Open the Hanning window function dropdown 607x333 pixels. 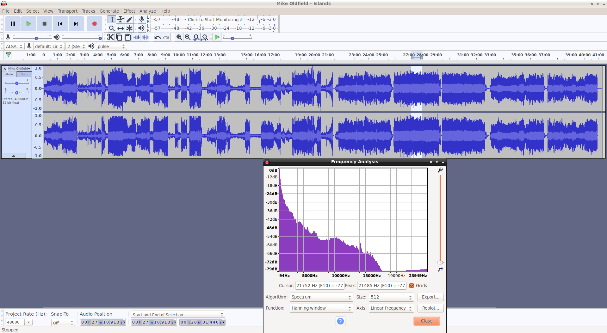pos(321,308)
